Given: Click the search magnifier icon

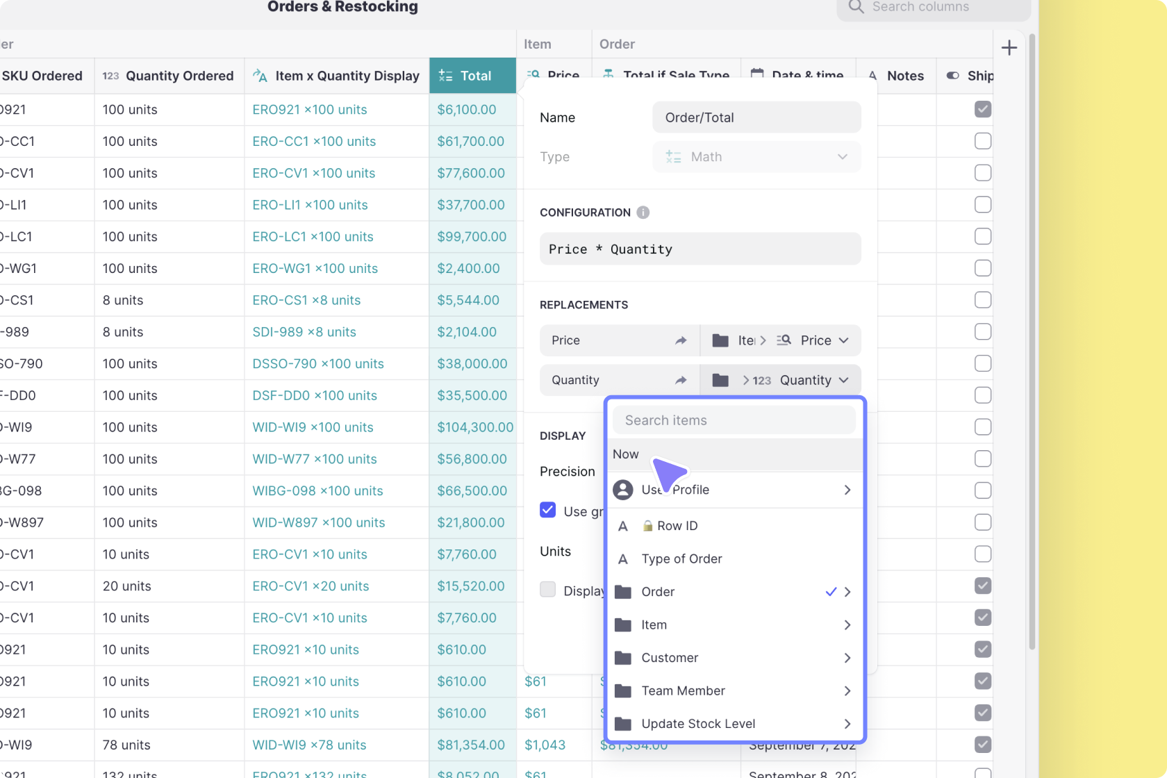Looking at the screenshot, I should 856,7.
